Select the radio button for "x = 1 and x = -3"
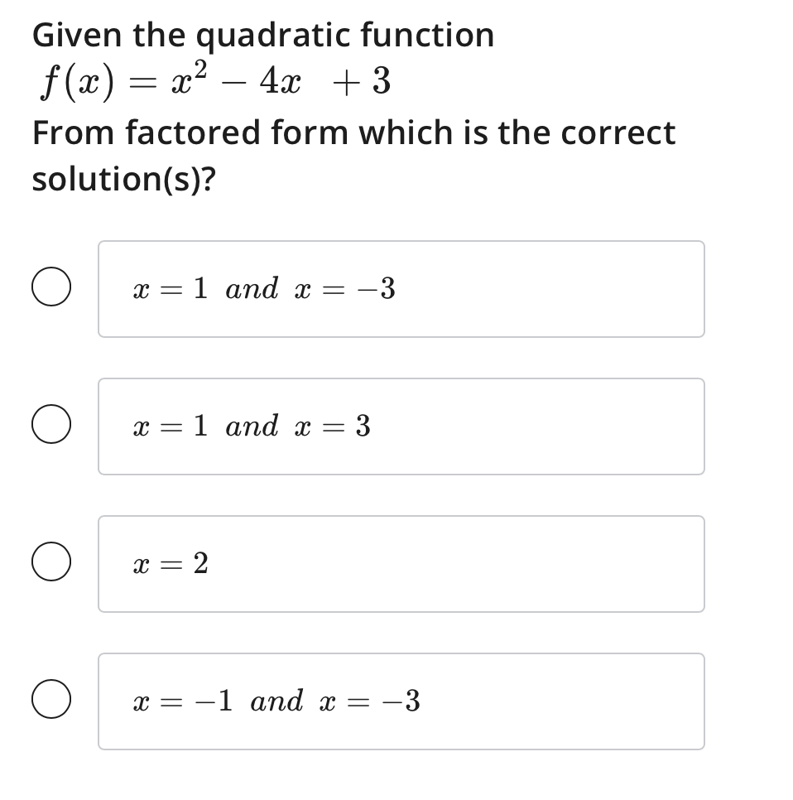The width and height of the screenshot is (793, 800). (50, 288)
